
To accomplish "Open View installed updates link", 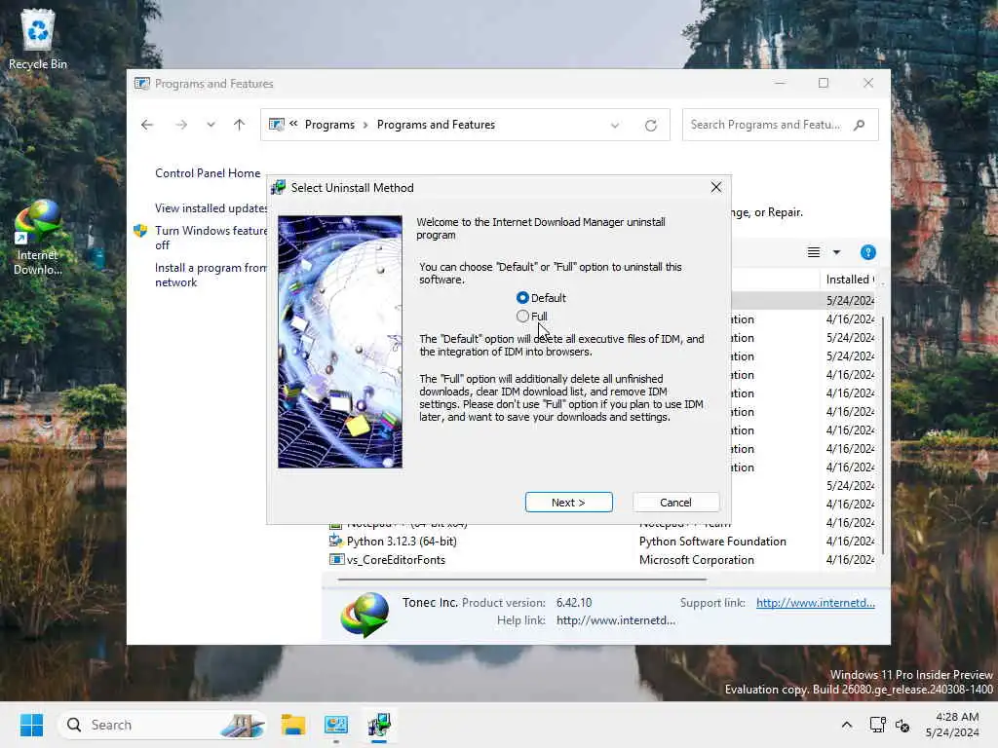I will tap(211, 208).
